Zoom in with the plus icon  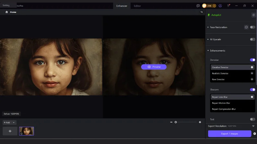coord(200,122)
